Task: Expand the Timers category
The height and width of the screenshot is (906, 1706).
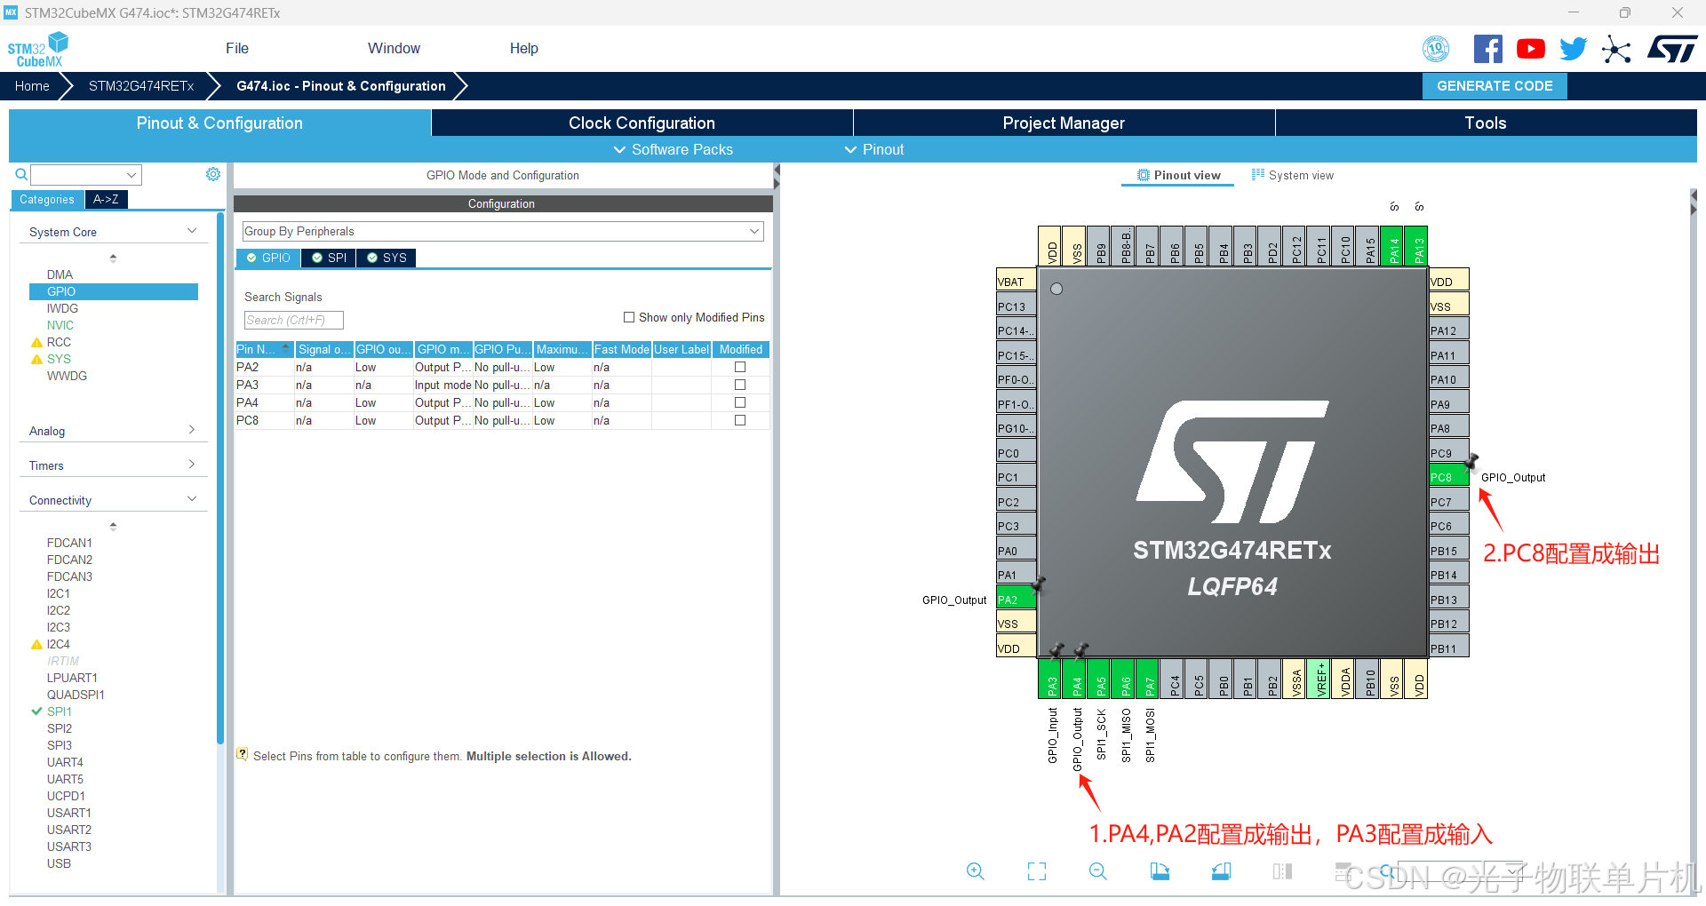Action: [x=113, y=465]
